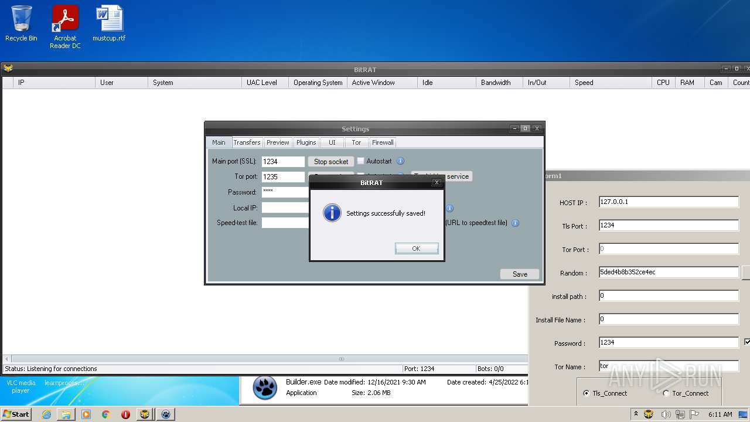Click the Password field in Form1
Viewport: 750px width, 422px height.
coord(669,342)
